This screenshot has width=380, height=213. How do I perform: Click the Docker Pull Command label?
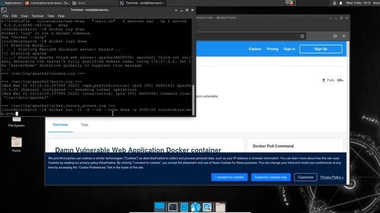[x=273, y=146]
